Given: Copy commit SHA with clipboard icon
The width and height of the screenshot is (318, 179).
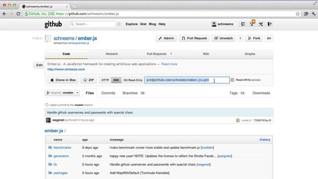Looking at the screenshot, I should [x=238, y=120].
